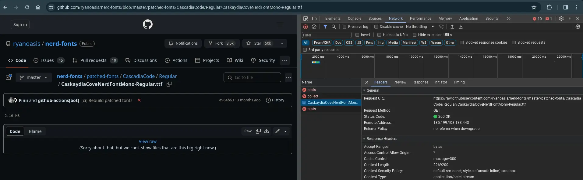Screen dimensions: 583x180
Task: Toggle the Invert filter checkbox
Action: click(357, 35)
